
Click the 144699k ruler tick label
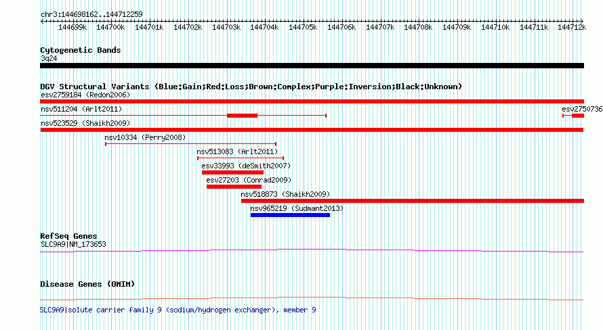72,27
